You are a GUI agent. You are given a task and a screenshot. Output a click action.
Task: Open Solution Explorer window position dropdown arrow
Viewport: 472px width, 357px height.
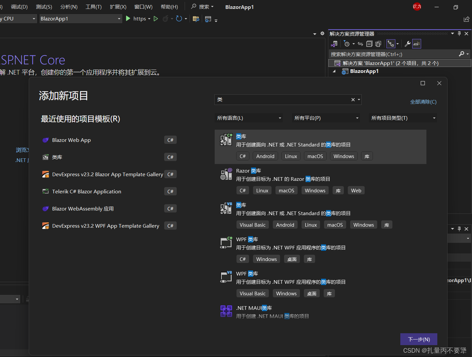click(x=453, y=33)
